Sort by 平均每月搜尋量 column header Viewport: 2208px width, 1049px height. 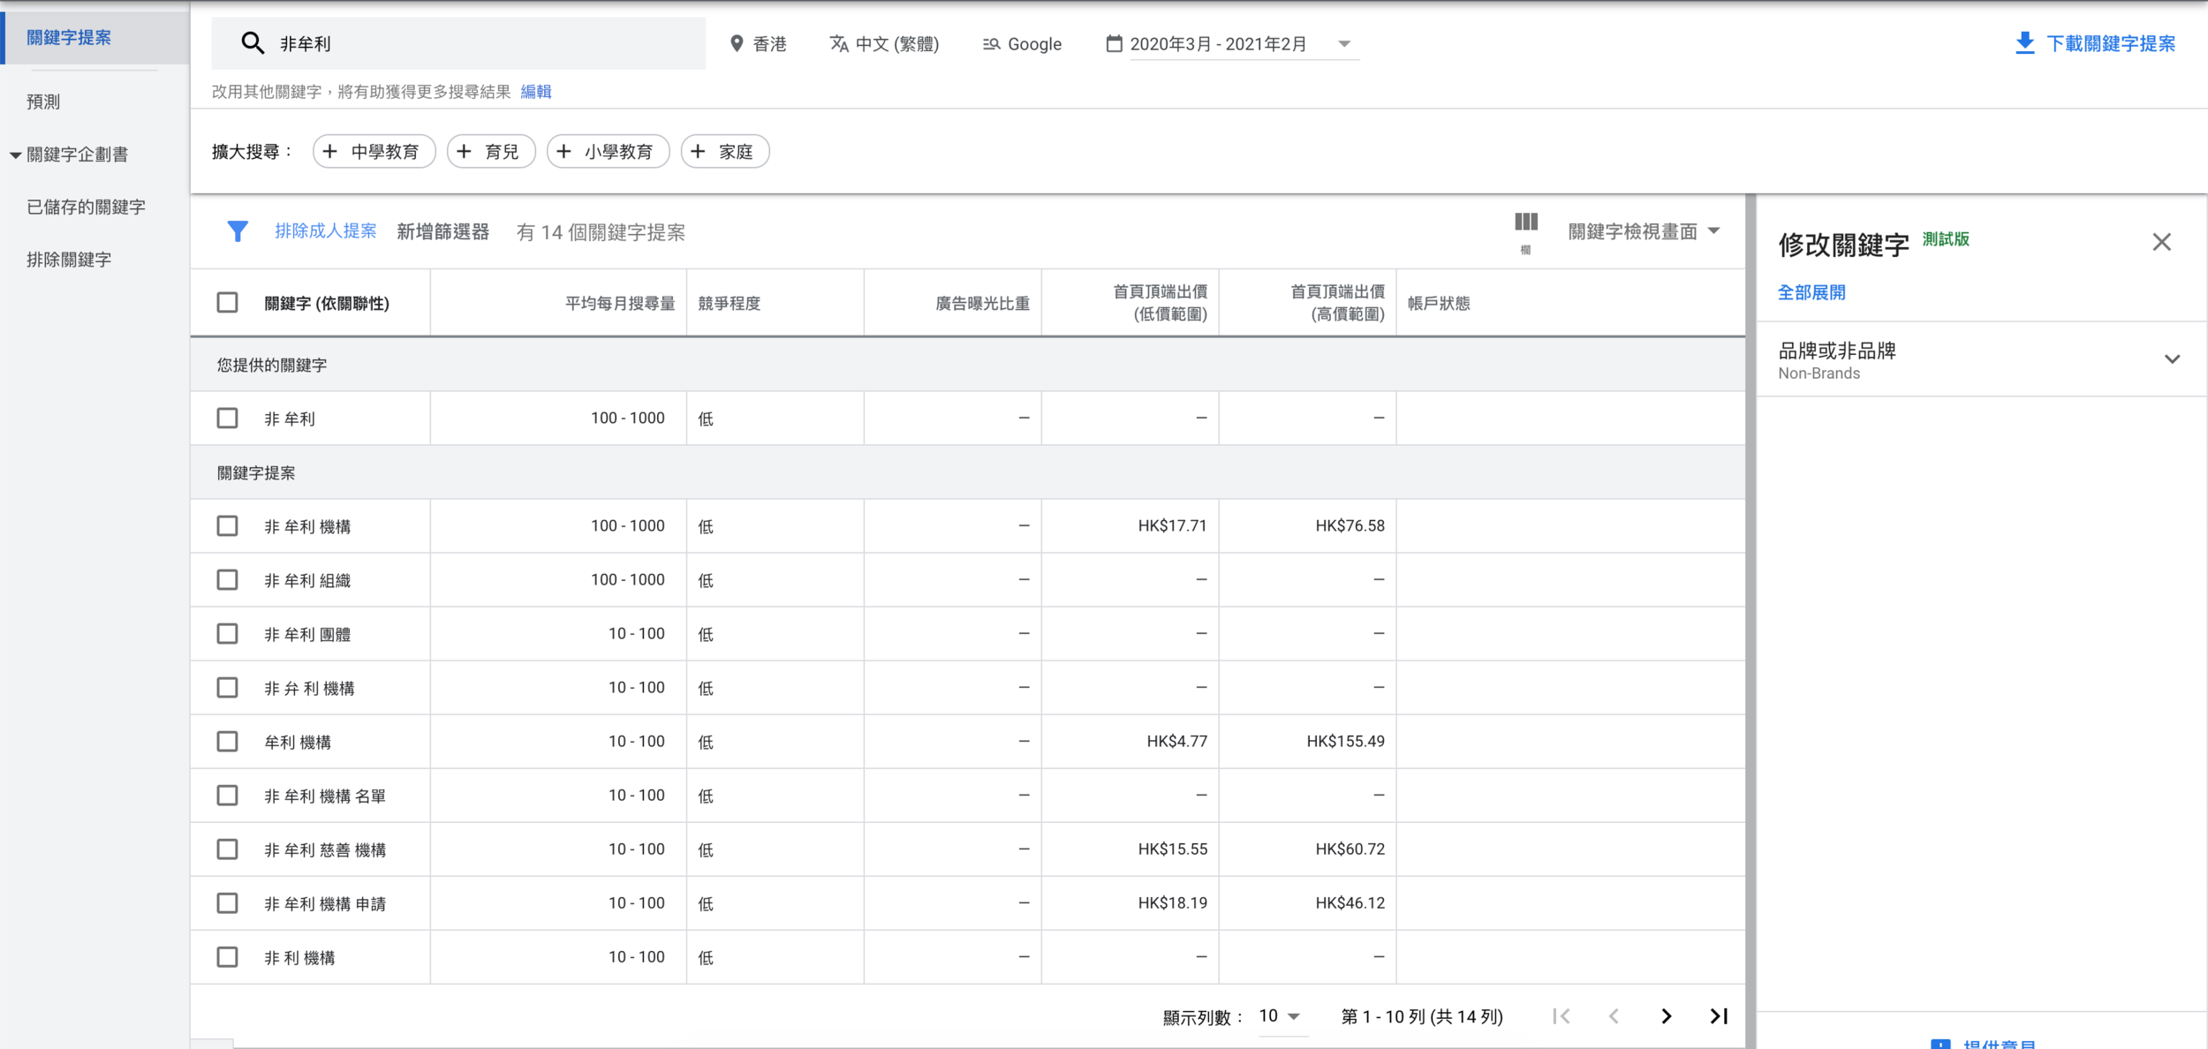tap(620, 304)
